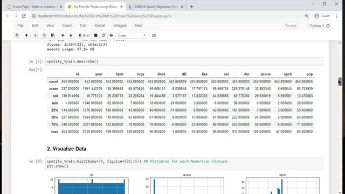
Task: Click the 'year' column header
Action: tap(99, 74)
